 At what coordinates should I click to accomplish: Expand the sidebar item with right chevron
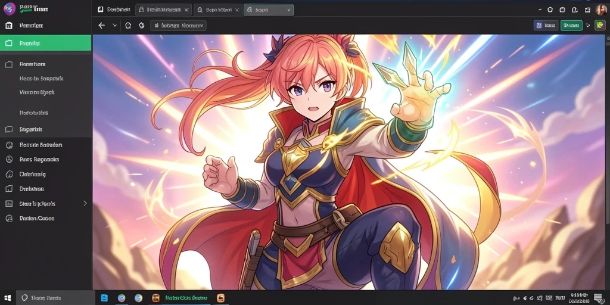45,204
